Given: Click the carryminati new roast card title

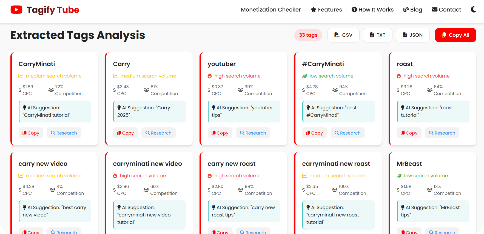Looking at the screenshot, I should tap(336, 164).
